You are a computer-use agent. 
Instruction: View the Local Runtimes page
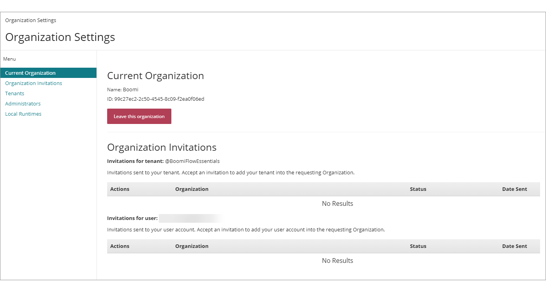coord(23,114)
